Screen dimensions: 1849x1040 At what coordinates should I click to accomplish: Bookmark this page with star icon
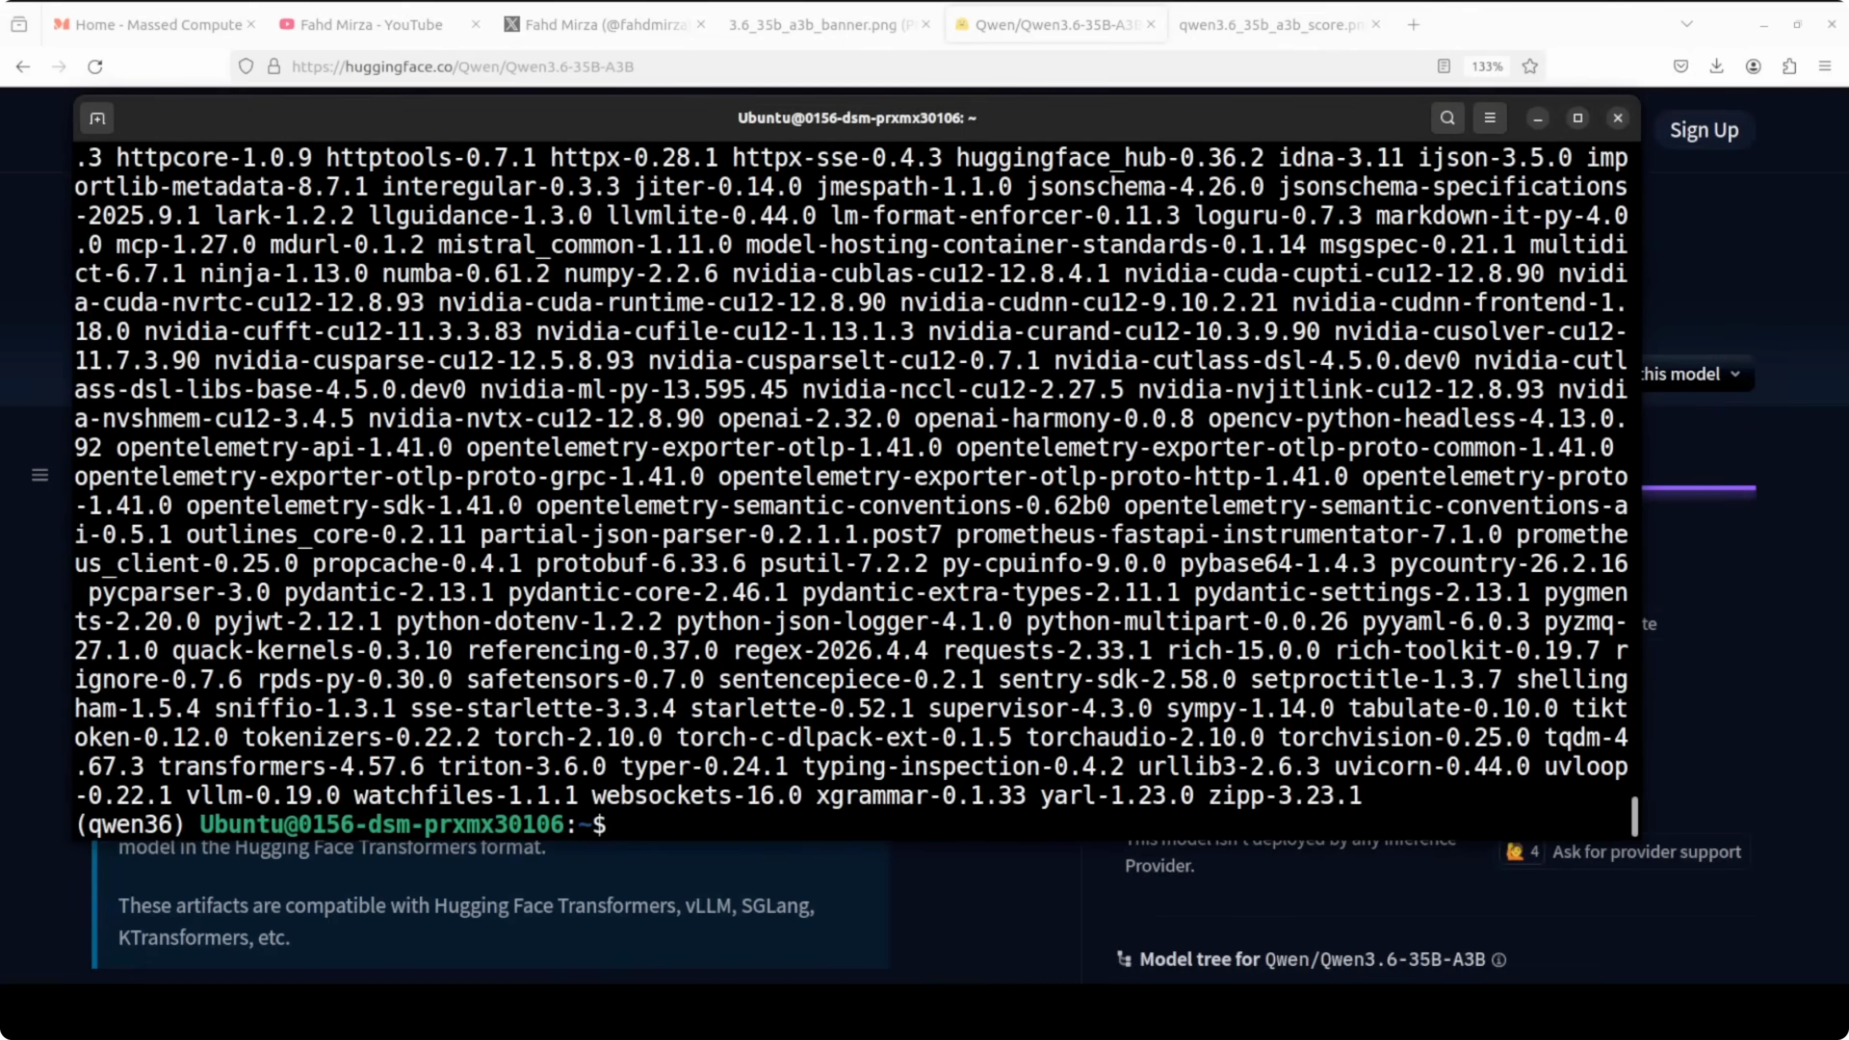1529,67
